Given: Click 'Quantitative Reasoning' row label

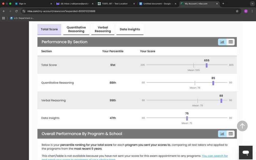Looking at the screenshot, I should (57, 83).
